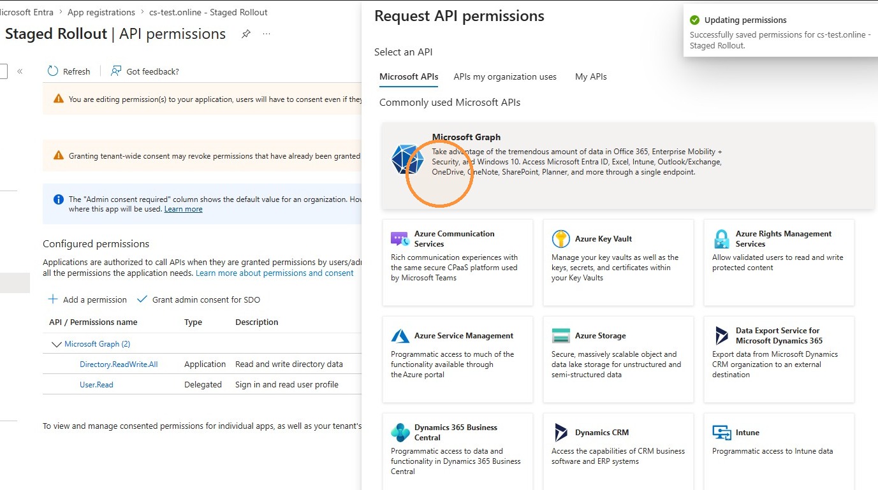The image size is (878, 490).
Task: Click the Azure Storage title
Action: point(601,336)
